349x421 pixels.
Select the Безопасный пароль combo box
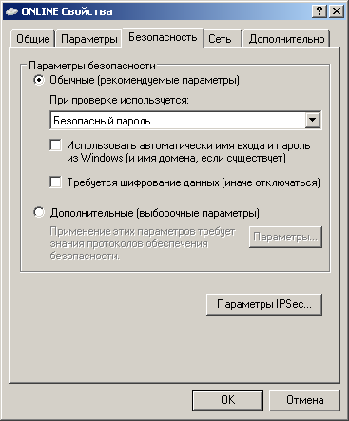click(x=185, y=120)
